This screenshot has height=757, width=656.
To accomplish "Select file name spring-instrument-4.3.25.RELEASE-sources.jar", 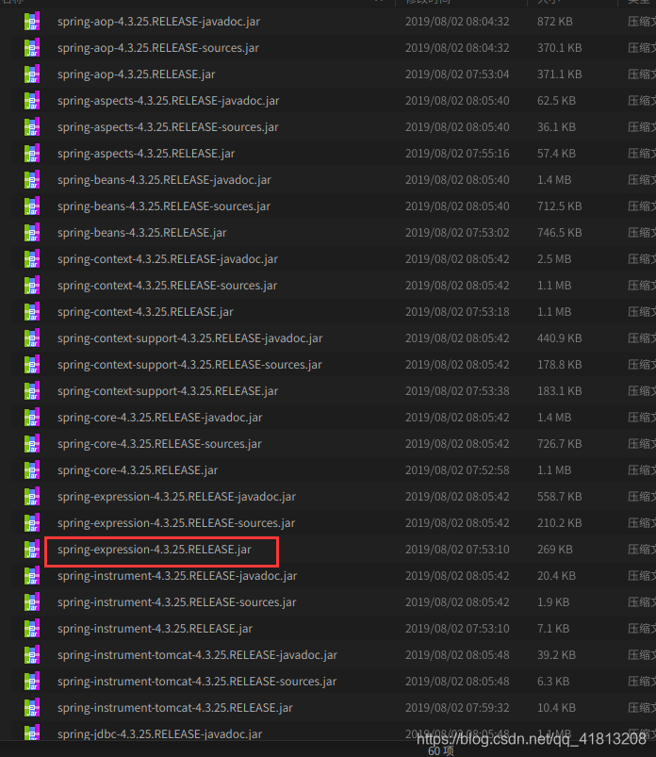I will [176, 602].
